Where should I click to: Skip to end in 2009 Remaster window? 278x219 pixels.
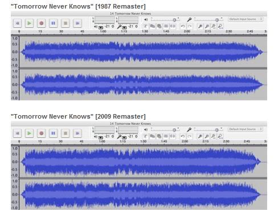[x=77, y=133]
